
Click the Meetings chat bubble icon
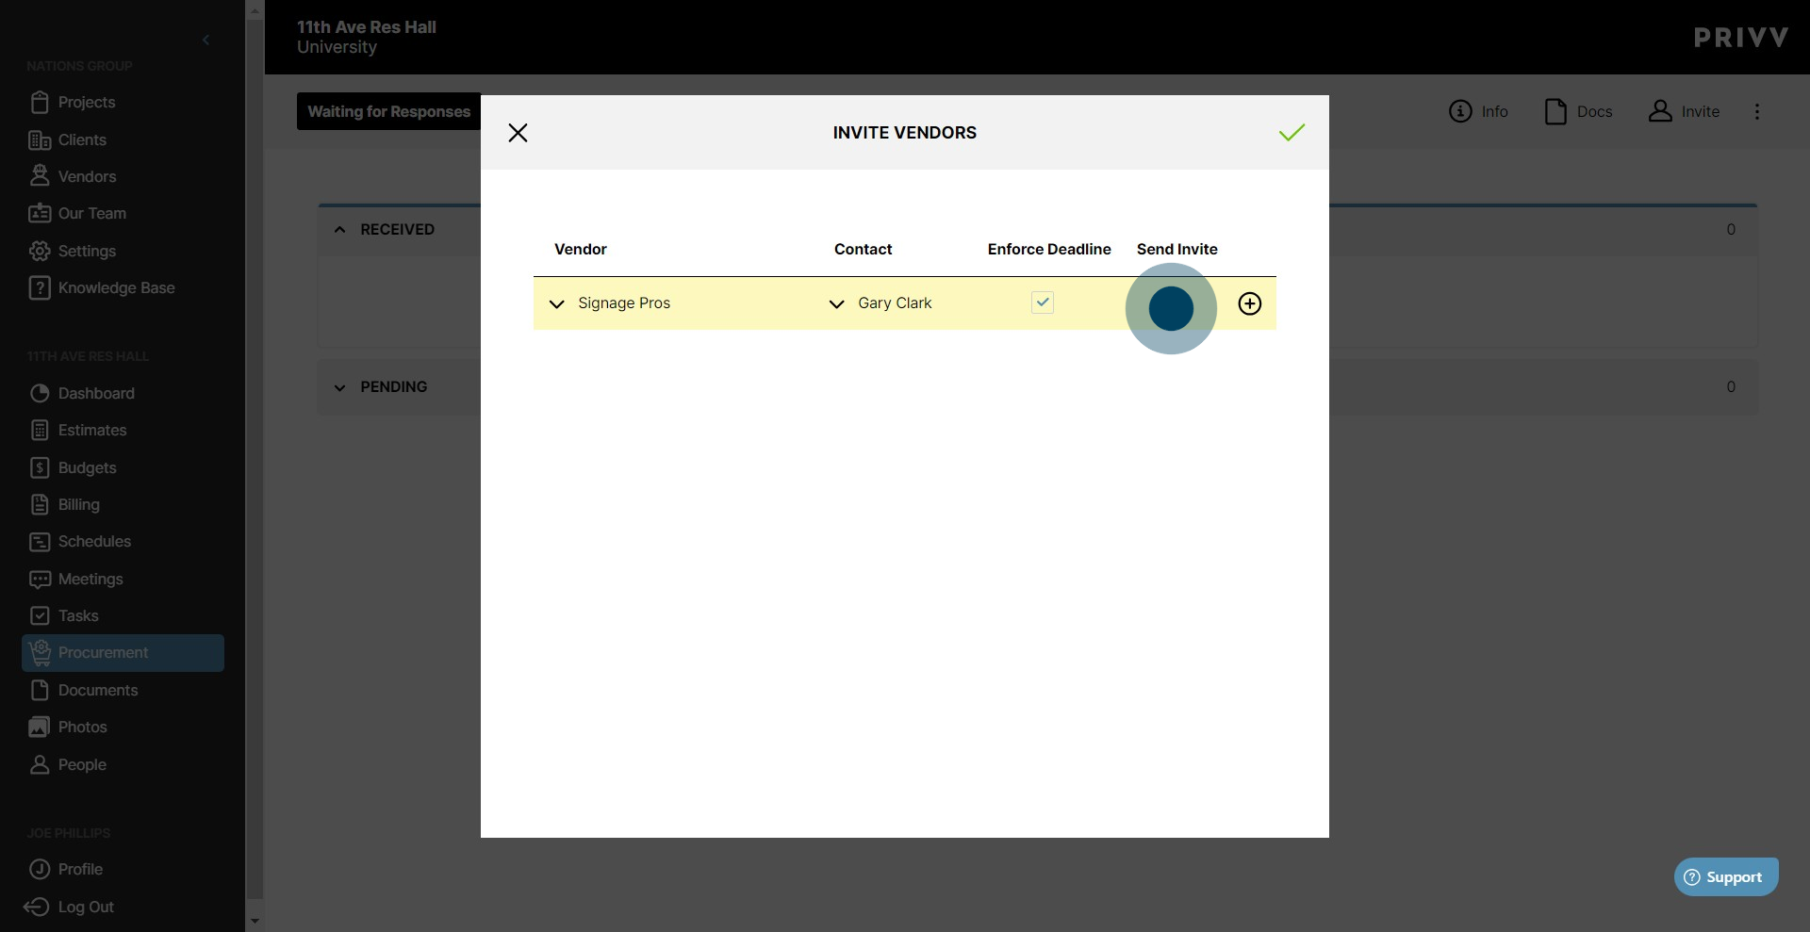click(x=40, y=579)
